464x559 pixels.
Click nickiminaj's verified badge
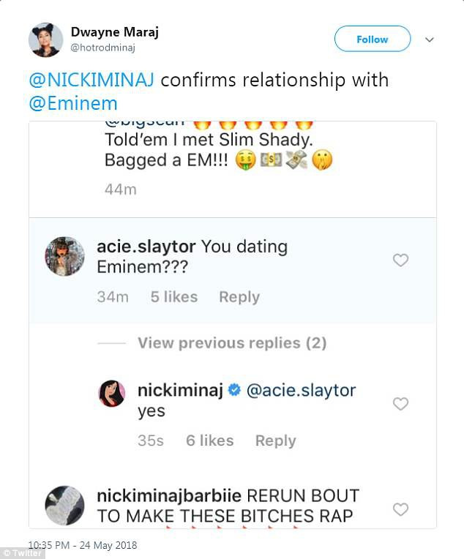(x=235, y=391)
